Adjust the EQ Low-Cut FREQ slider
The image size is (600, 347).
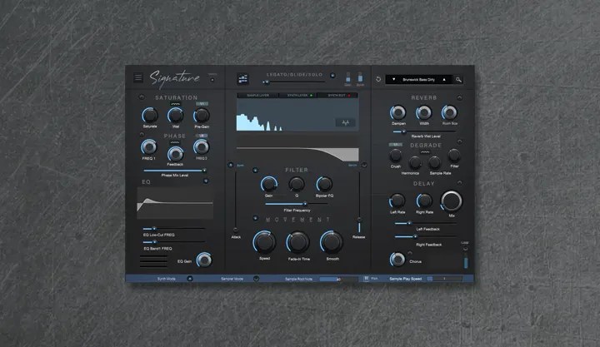[174, 229]
